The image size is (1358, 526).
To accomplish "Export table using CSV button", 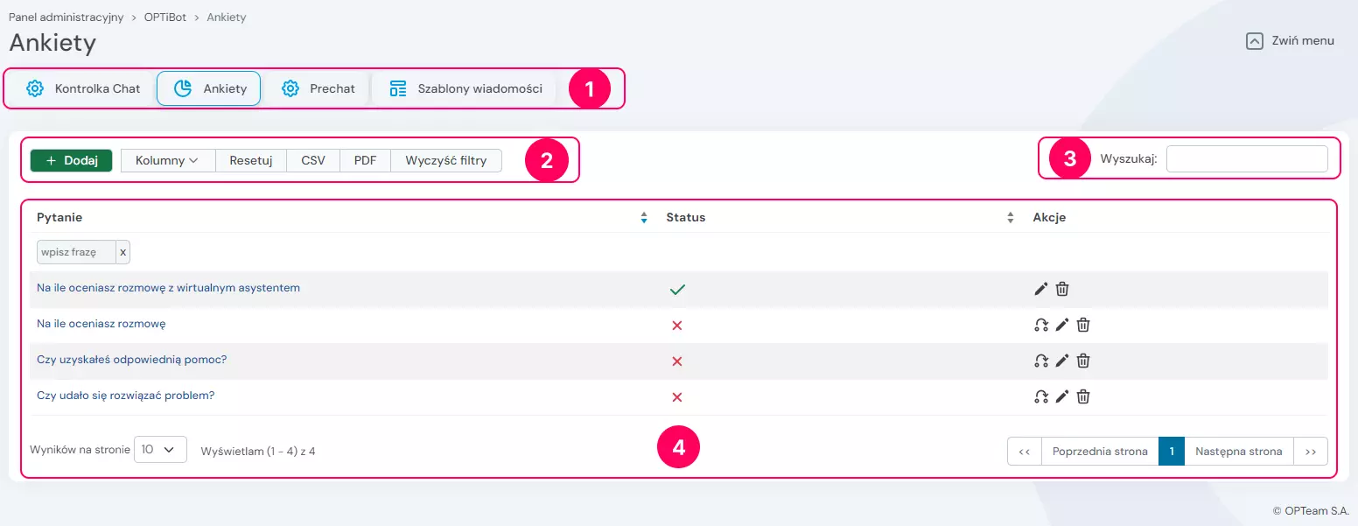I will 313,160.
